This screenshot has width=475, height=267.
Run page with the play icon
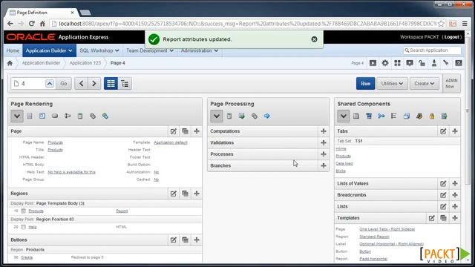[x=373, y=63]
